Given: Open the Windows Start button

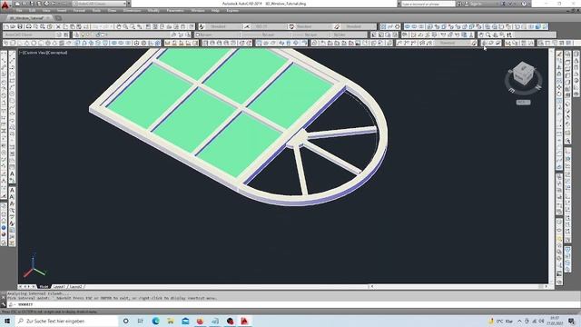Looking at the screenshot, I should point(7,321).
